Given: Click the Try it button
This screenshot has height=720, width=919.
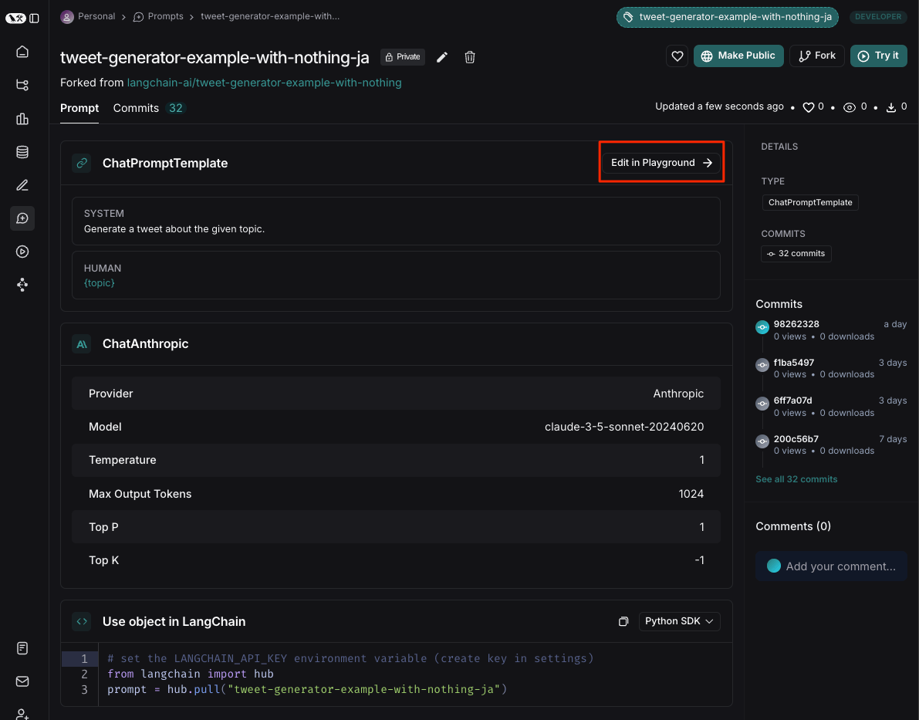Looking at the screenshot, I should 879,56.
